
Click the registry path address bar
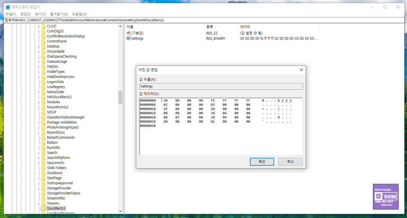coord(203,20)
